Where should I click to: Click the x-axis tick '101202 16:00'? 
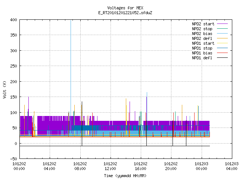[x=140, y=166]
